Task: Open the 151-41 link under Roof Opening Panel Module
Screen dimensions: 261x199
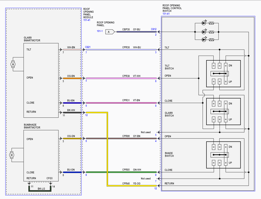Action: 87,20
